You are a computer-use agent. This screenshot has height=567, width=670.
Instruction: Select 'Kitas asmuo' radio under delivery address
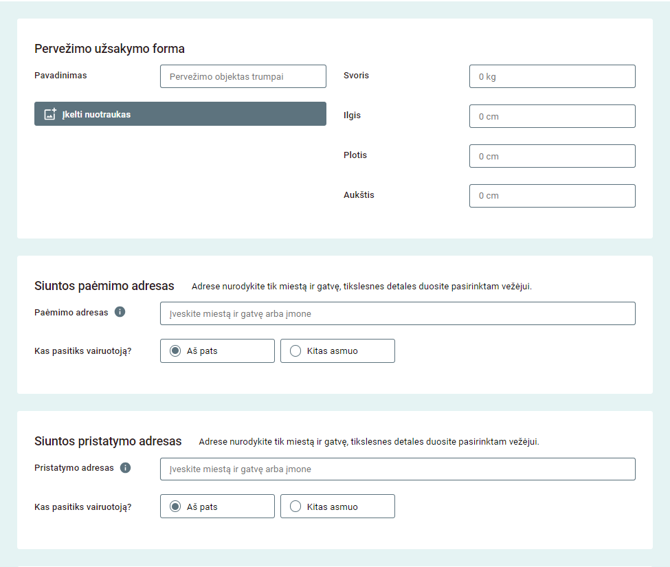[295, 507]
